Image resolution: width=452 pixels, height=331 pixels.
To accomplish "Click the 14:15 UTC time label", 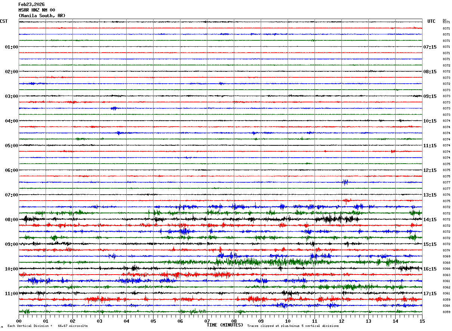I will pos(430,220).
